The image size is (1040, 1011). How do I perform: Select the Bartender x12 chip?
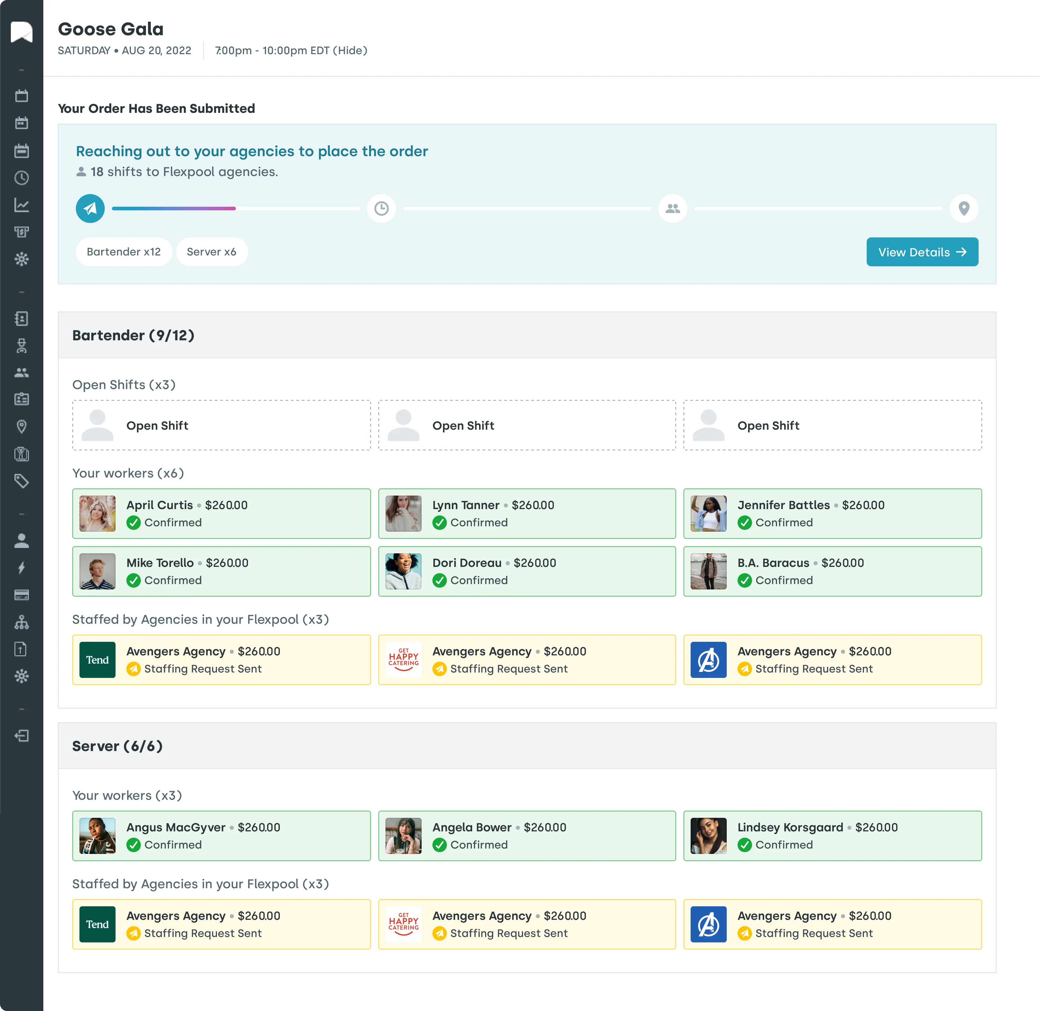[124, 252]
